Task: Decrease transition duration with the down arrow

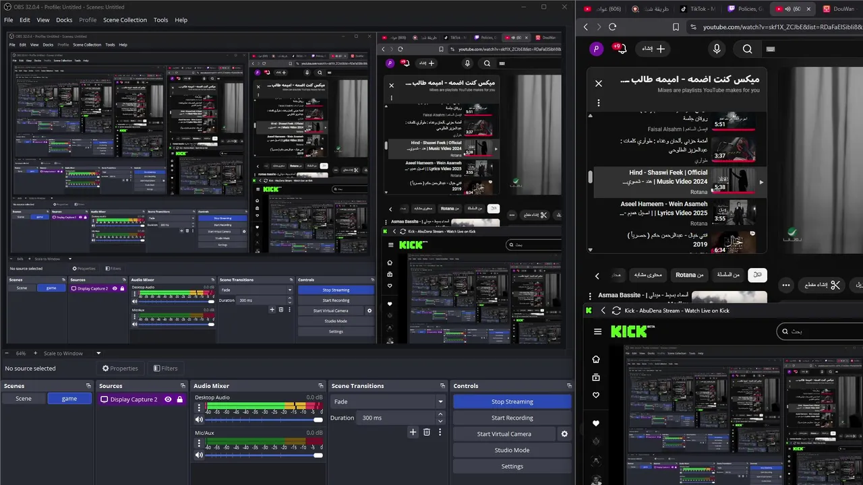Action: 441,420
